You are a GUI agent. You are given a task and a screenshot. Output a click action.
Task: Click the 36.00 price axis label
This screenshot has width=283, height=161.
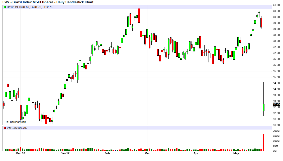(x=276, y=65)
